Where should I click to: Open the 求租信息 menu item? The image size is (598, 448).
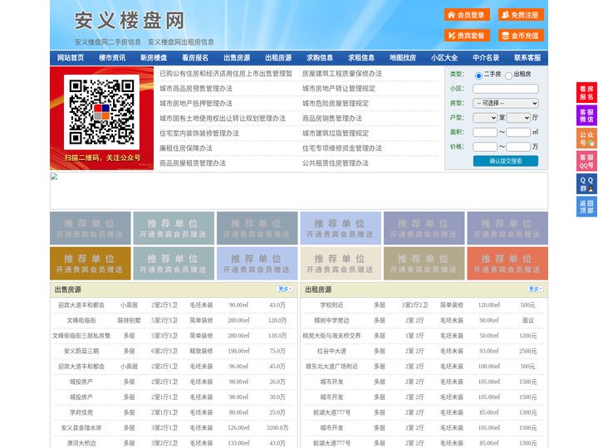click(x=361, y=58)
